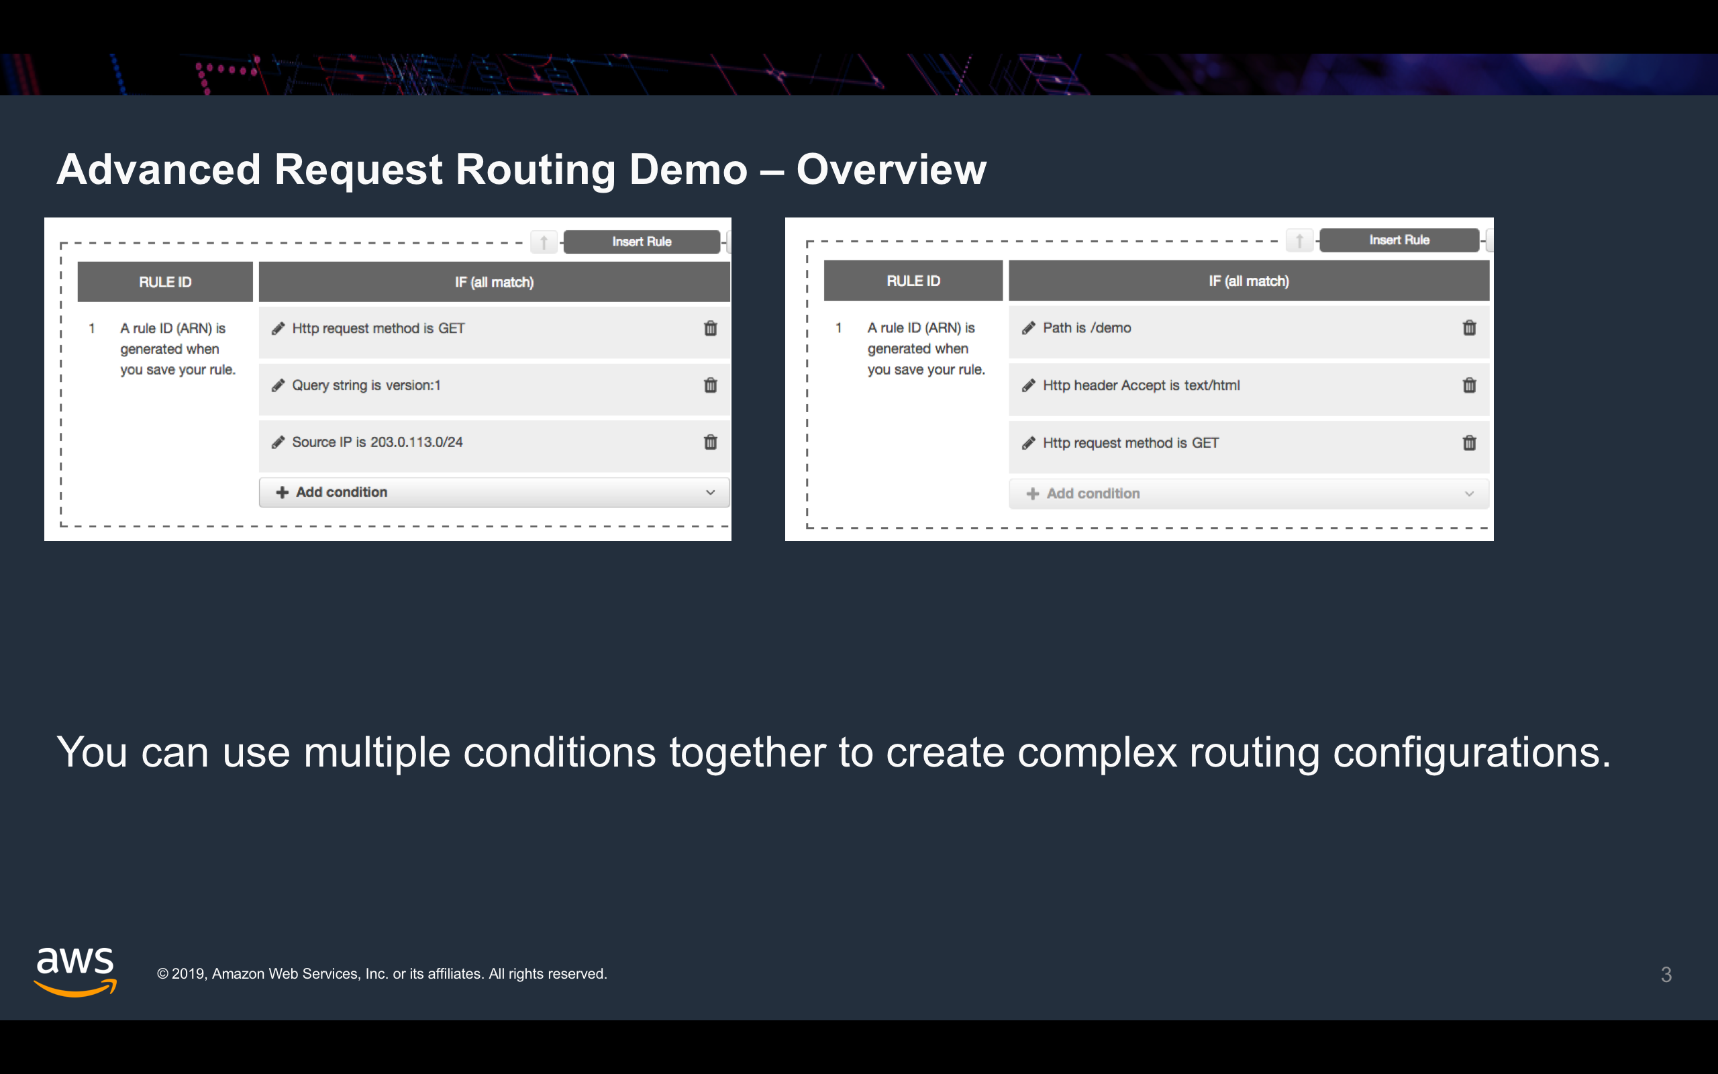Edit the Source IP condition using its pencil icon
The height and width of the screenshot is (1074, 1718).
(x=279, y=442)
